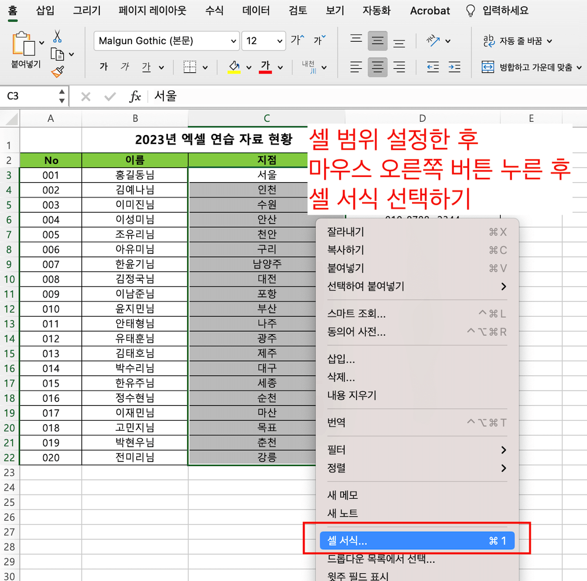The width and height of the screenshot is (587, 581).
Task: Open the yellow fill color swatch
Action: point(232,66)
